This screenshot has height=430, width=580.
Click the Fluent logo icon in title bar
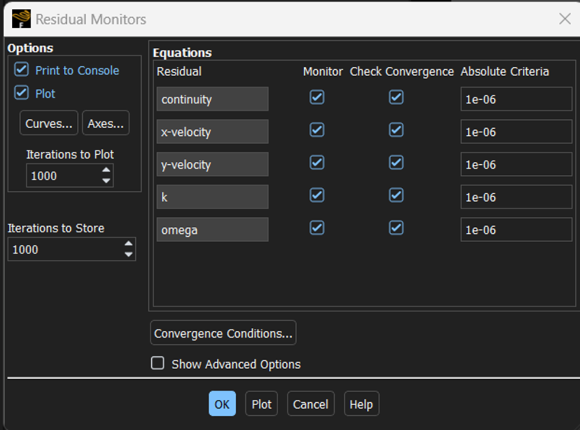(21, 19)
